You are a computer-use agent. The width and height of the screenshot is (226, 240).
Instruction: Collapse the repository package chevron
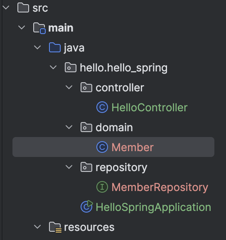tap(69, 167)
